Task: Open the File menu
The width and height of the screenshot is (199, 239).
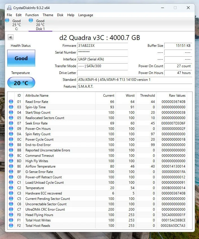Action: (9, 15)
